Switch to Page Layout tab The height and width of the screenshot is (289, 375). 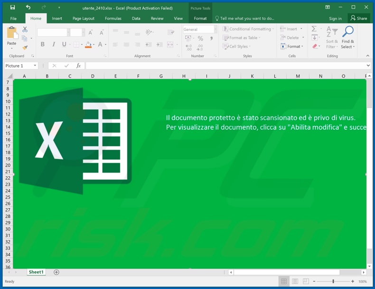point(84,19)
